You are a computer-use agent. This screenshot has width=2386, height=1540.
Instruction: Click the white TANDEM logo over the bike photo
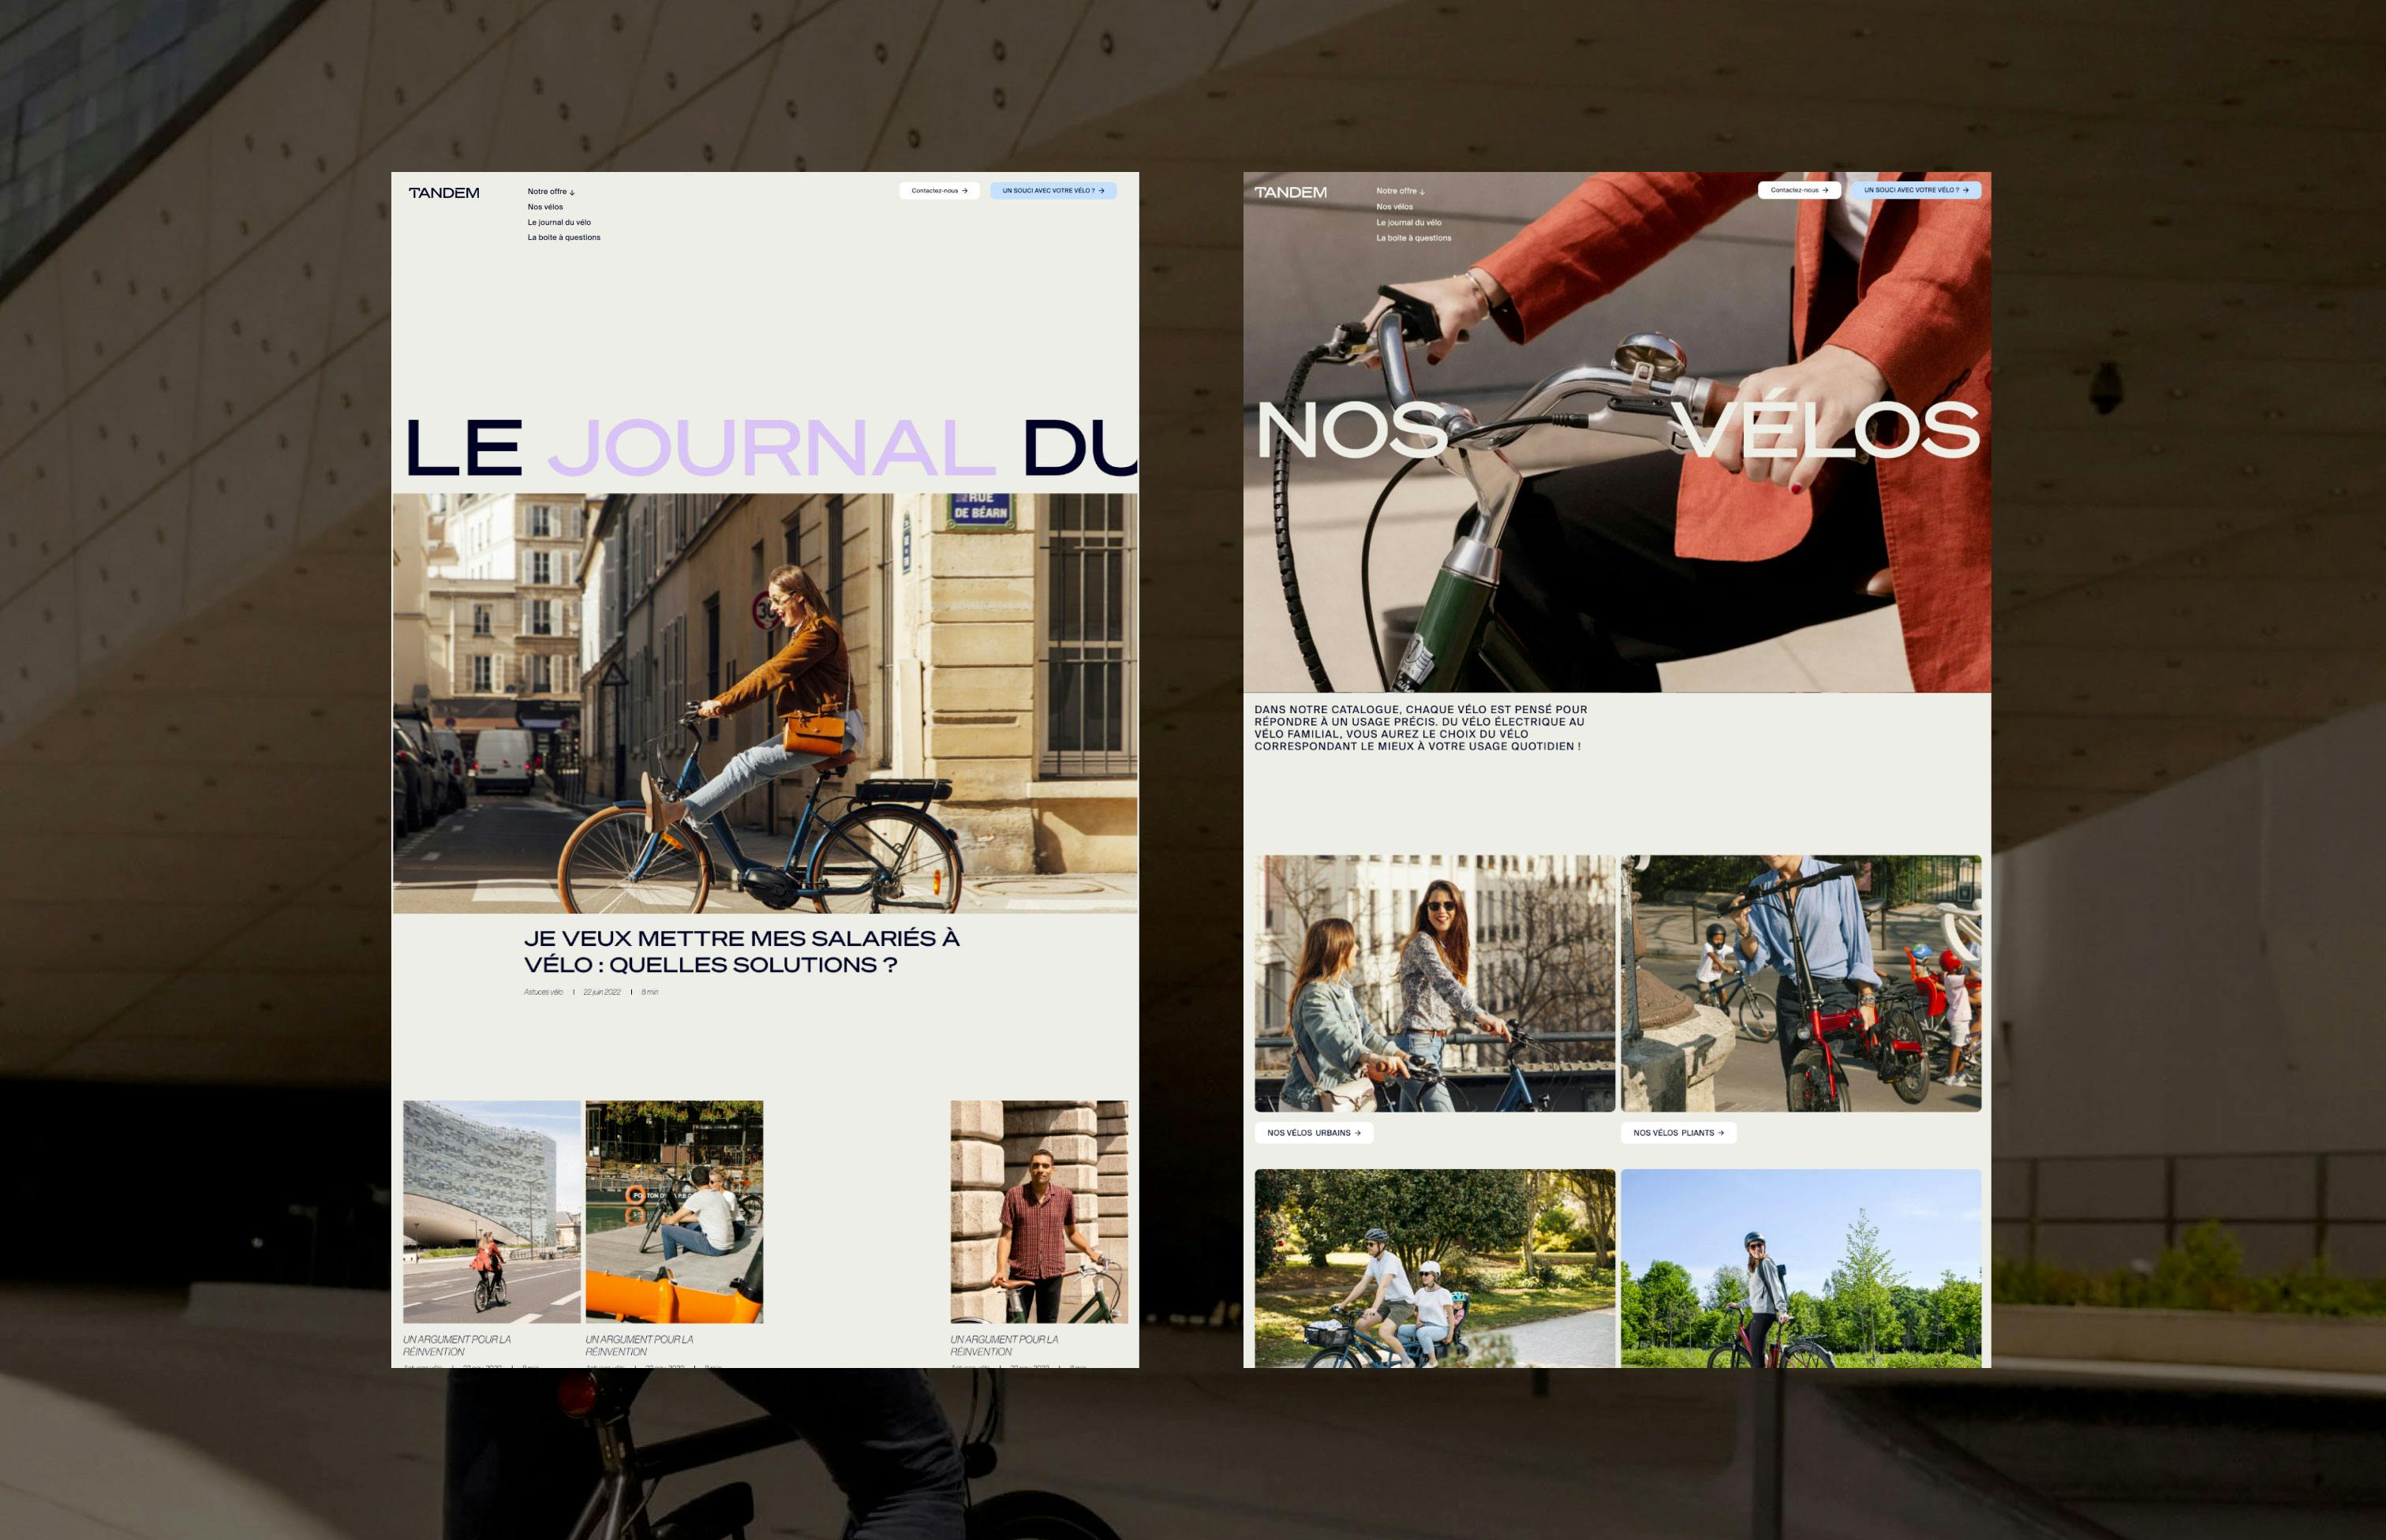[1290, 192]
